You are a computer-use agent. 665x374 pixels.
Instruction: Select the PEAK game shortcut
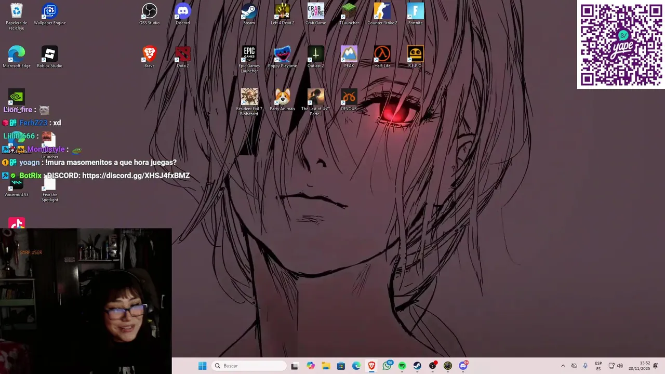(349, 57)
